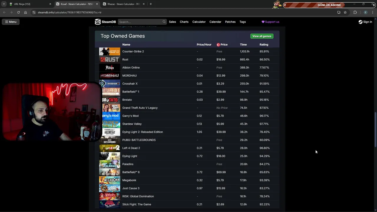The width and height of the screenshot is (377, 212).
Task: Open the Tags menu item
Action: (243, 22)
